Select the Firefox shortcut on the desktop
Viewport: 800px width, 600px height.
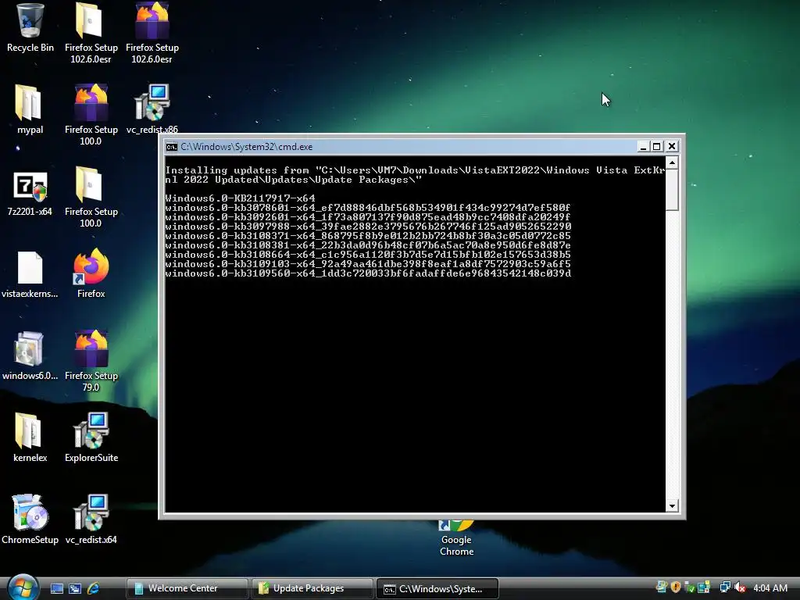[91, 273]
